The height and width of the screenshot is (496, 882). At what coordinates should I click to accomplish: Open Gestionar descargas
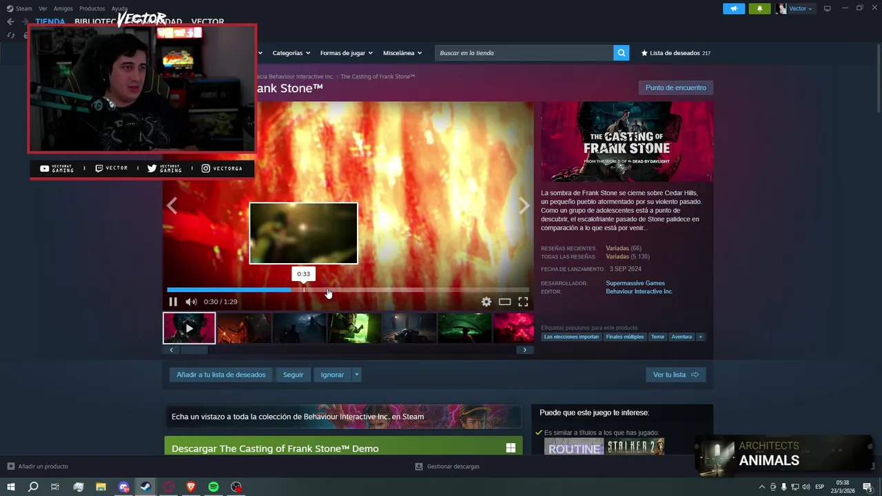(447, 466)
